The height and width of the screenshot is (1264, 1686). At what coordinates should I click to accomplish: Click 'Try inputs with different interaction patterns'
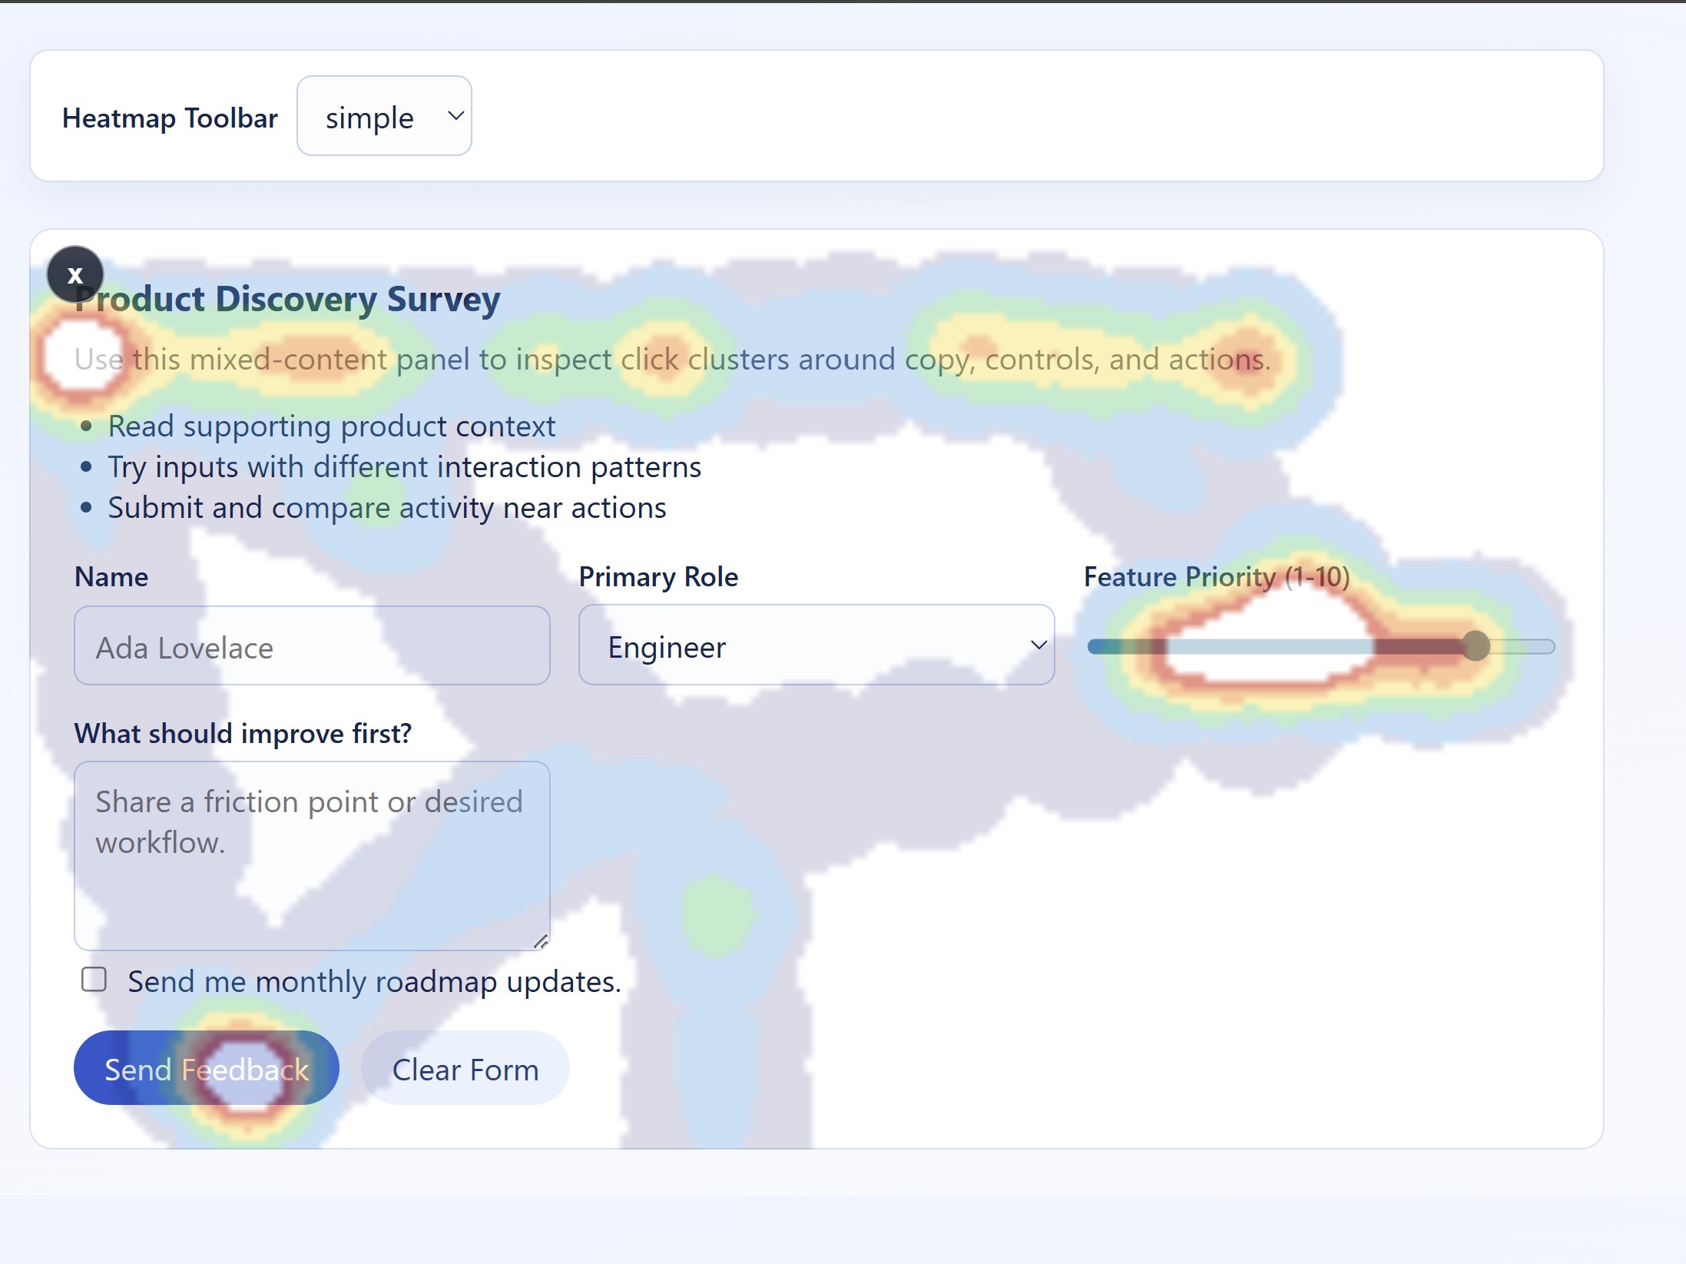pos(404,467)
